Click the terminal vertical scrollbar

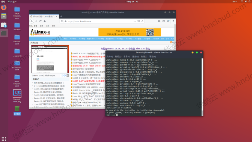pyautogui.click(x=202, y=87)
